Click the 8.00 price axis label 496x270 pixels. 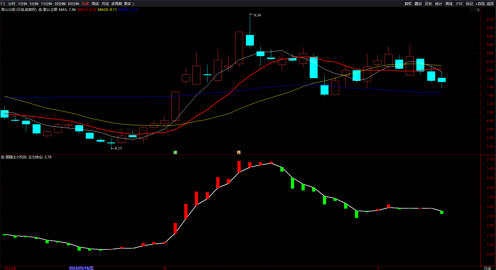coord(490,70)
